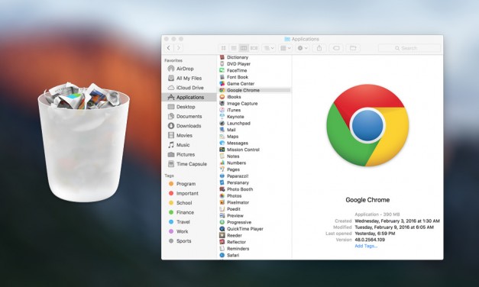Select column view toolbar button

click(244, 48)
